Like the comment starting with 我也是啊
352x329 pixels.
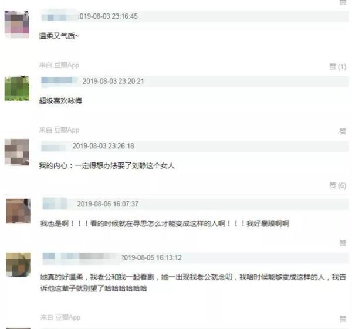coord(343,243)
